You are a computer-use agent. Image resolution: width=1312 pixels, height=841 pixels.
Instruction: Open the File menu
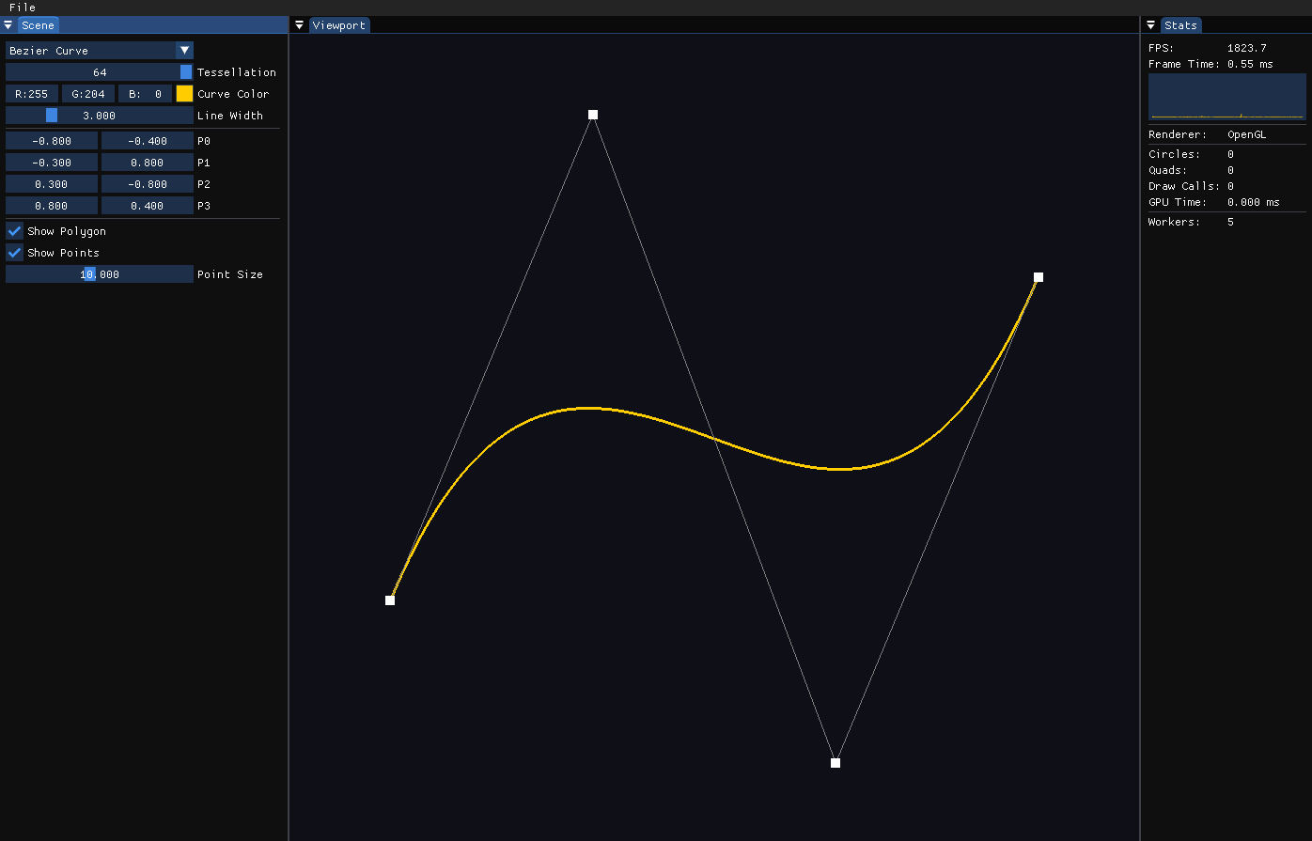click(22, 8)
